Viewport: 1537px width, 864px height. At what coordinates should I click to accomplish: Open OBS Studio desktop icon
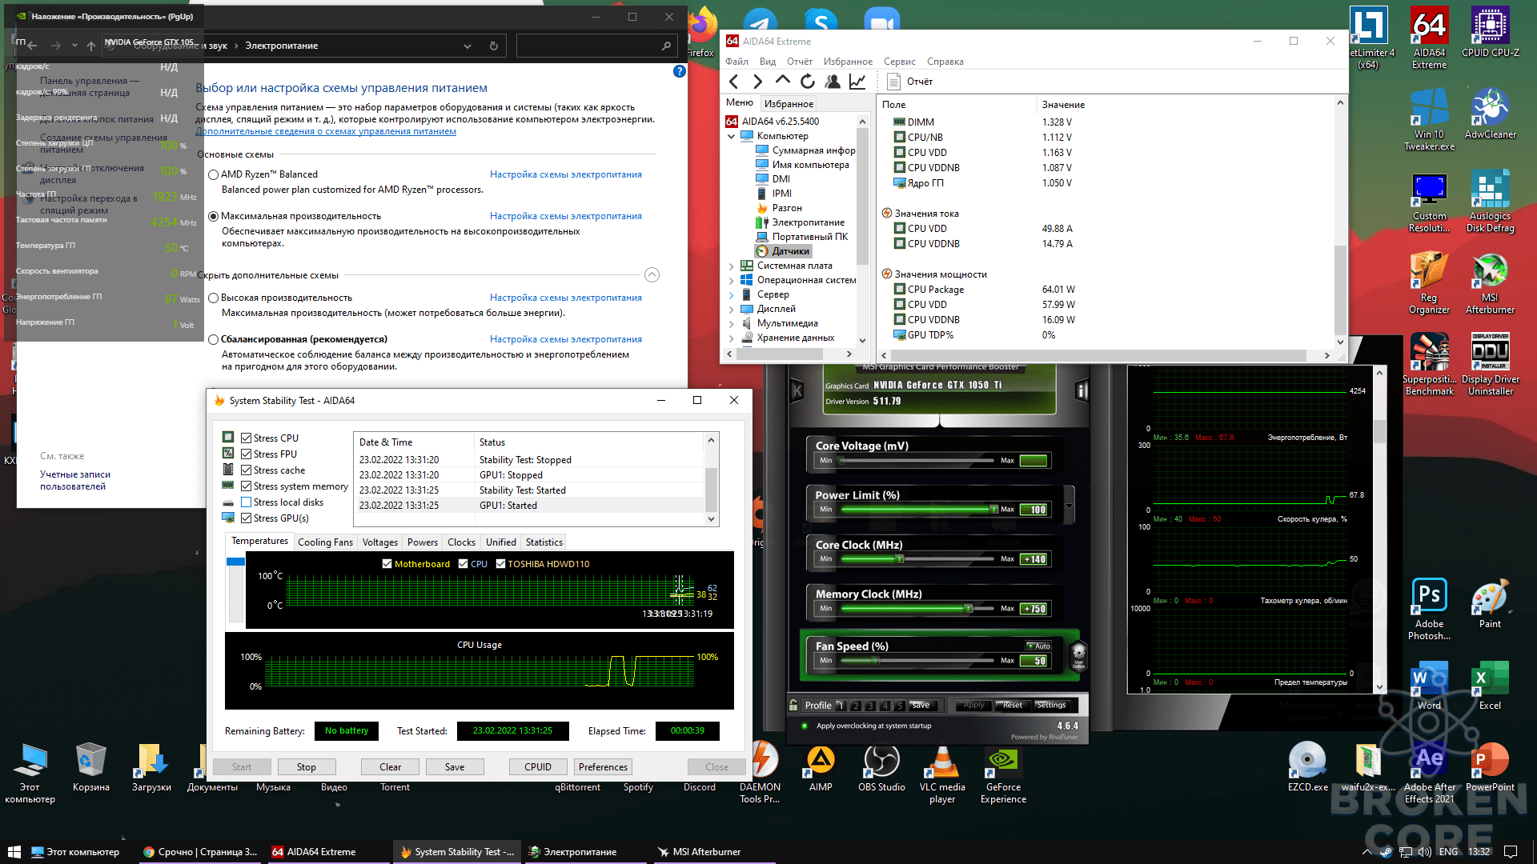(881, 768)
